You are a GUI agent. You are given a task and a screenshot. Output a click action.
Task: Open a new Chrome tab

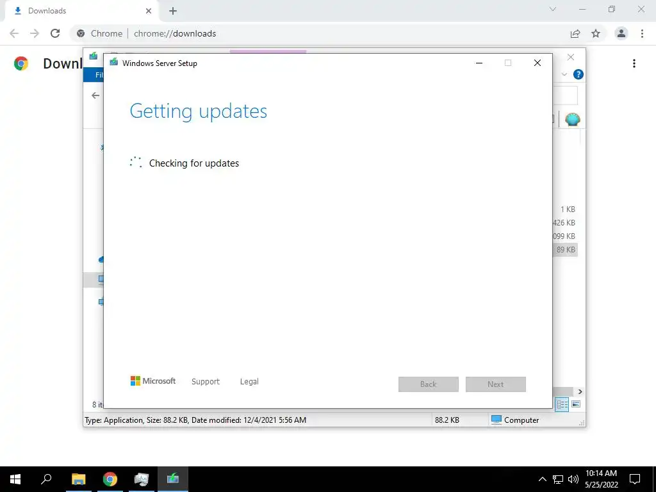click(173, 12)
